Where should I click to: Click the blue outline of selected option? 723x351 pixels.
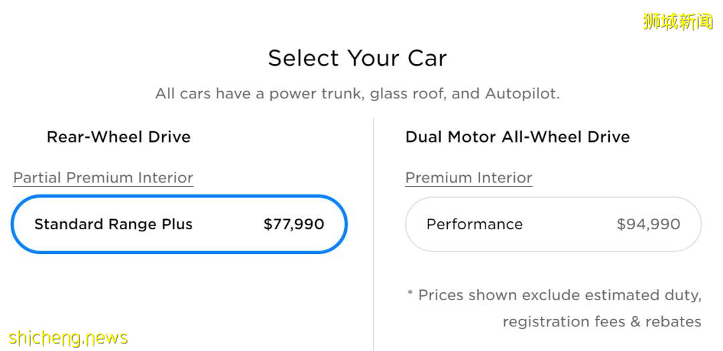[x=179, y=197]
